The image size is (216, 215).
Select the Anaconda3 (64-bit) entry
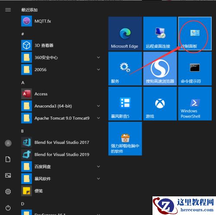[x=61, y=106]
